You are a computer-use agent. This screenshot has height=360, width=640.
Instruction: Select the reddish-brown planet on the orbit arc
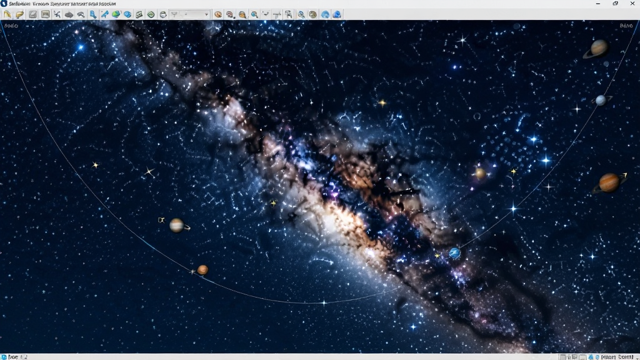[202, 270]
